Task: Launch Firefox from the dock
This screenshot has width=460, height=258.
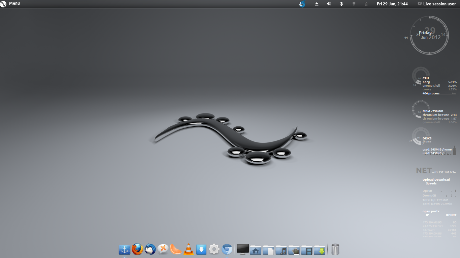Action: [137, 249]
